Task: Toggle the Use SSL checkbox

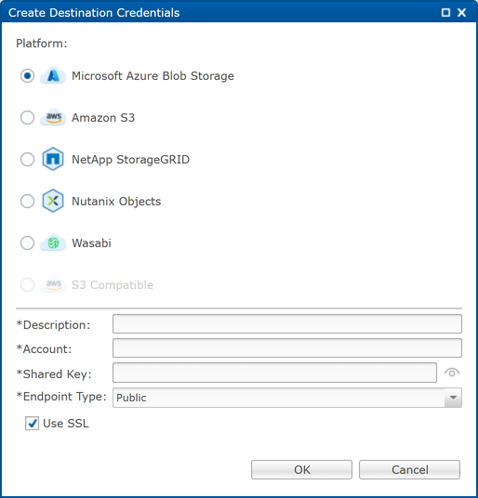Action: pos(32,424)
